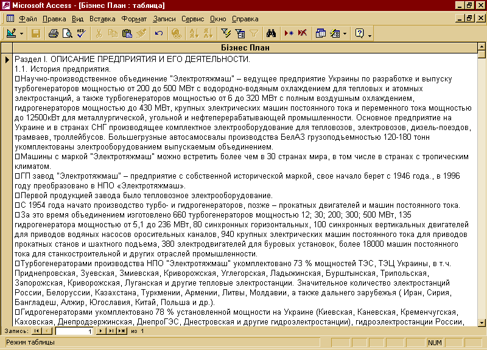Go to last record navigation button
The height and width of the screenshot is (350, 487).
pyautogui.click(x=111, y=331)
